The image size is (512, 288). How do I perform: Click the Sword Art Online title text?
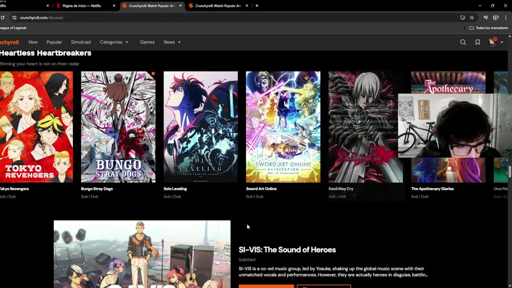(261, 189)
